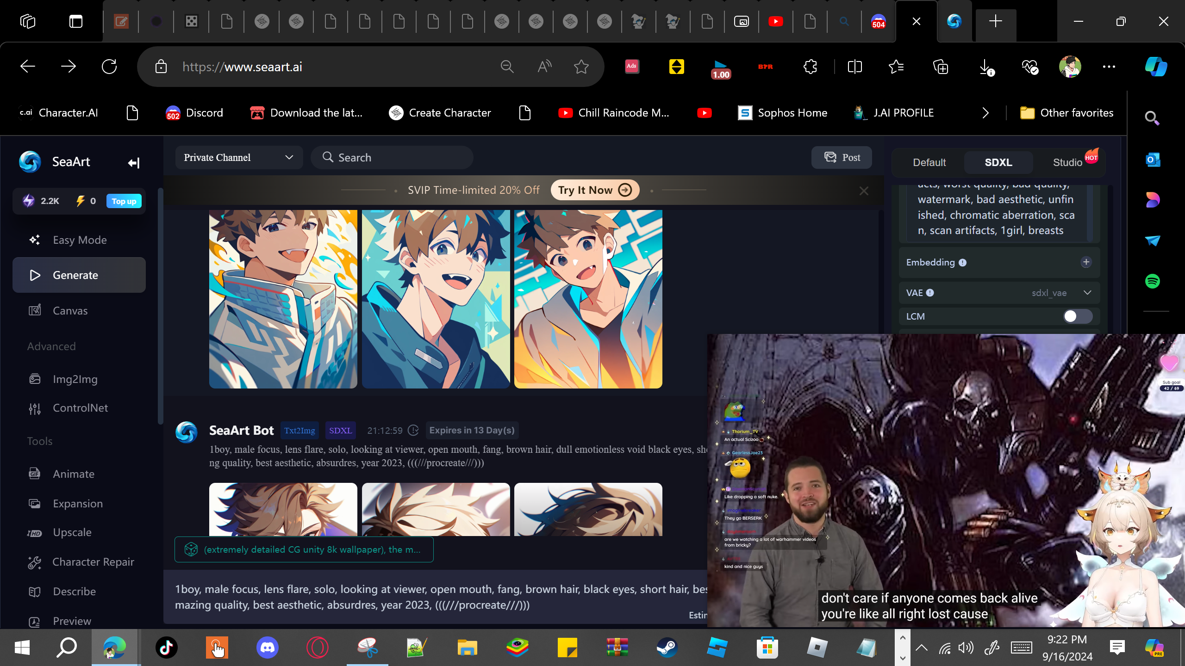The image size is (1185, 666).
Task: Show hidden system tray icons
Action: point(922,647)
